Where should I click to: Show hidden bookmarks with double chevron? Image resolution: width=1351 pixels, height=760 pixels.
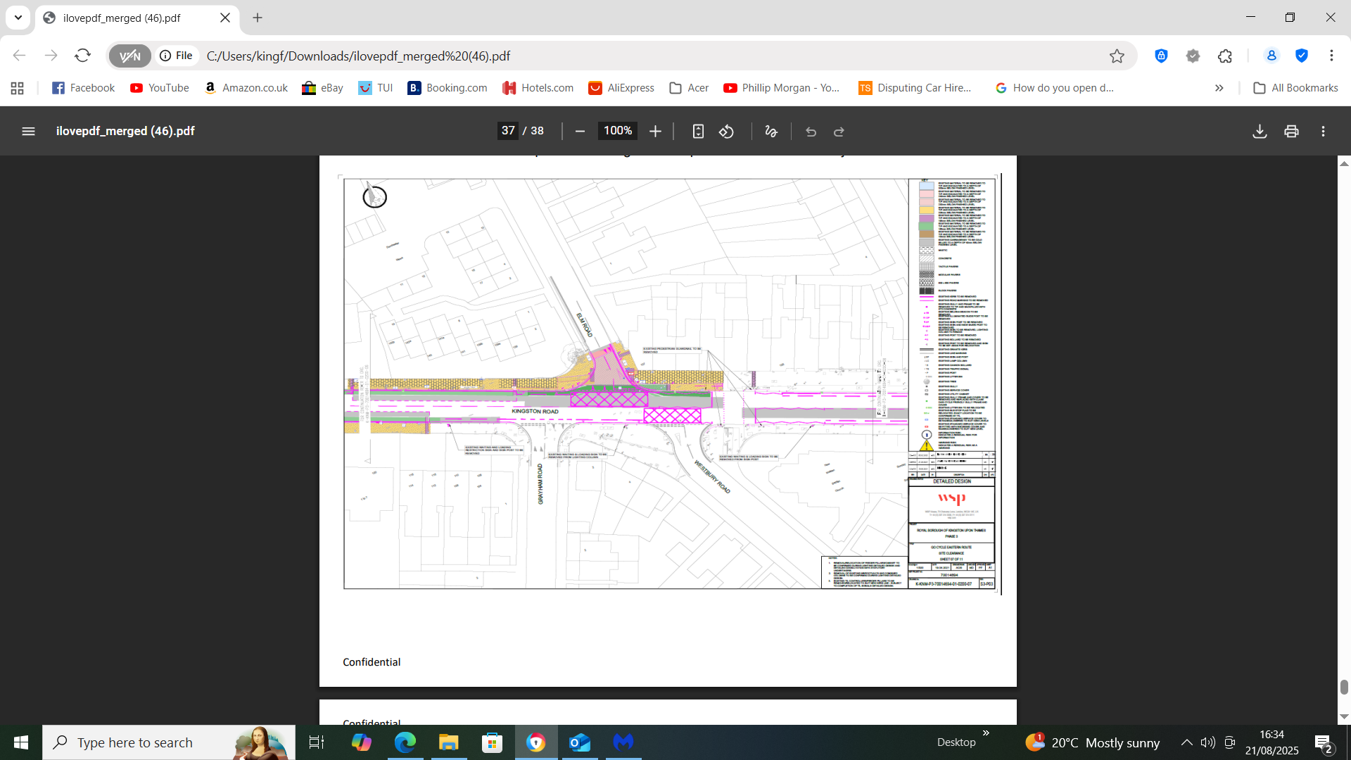point(1219,88)
